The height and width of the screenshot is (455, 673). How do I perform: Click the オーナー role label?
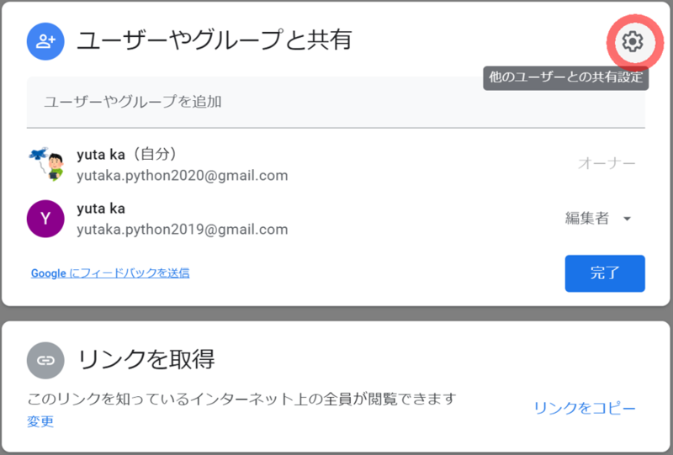point(607,163)
